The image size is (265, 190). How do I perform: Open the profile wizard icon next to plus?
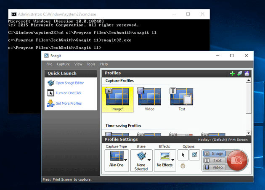pyautogui.click(x=240, y=74)
